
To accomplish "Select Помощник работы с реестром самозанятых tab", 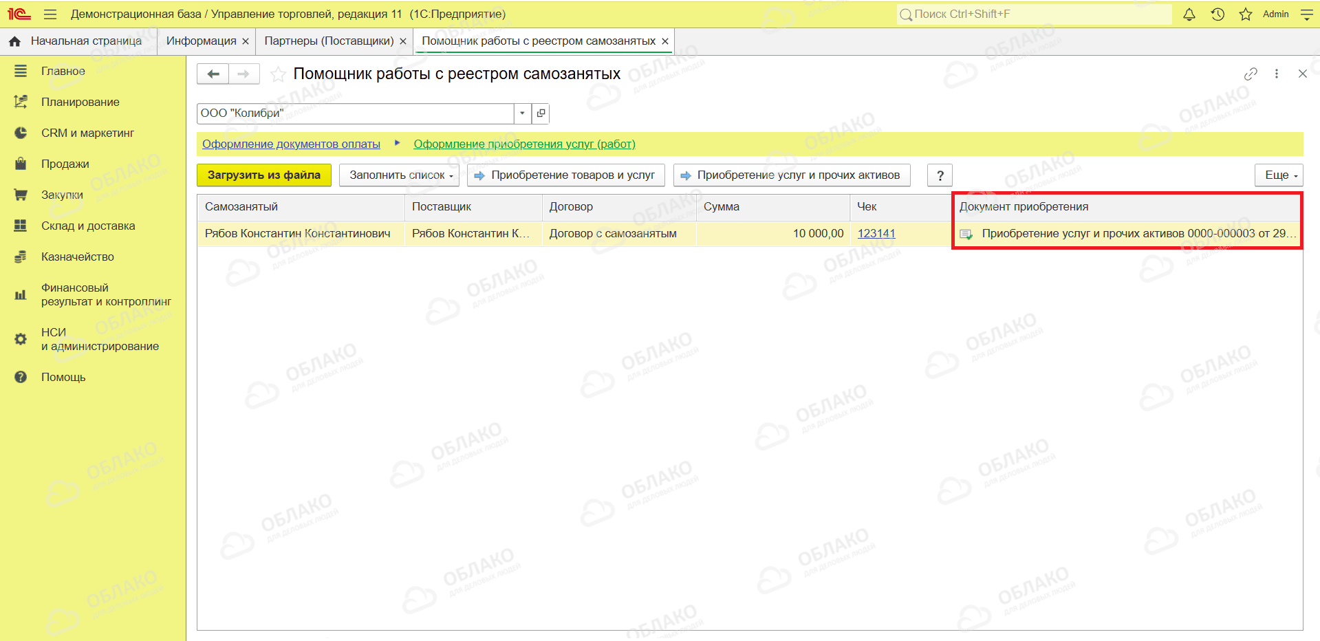I will [539, 41].
